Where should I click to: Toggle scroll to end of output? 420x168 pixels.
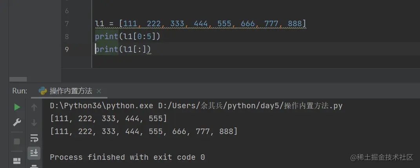tap(34, 152)
